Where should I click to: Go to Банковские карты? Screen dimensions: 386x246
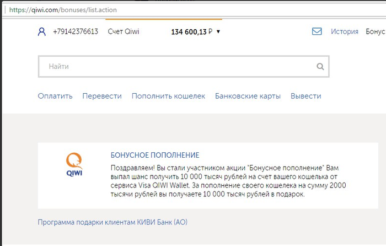pyautogui.click(x=248, y=96)
